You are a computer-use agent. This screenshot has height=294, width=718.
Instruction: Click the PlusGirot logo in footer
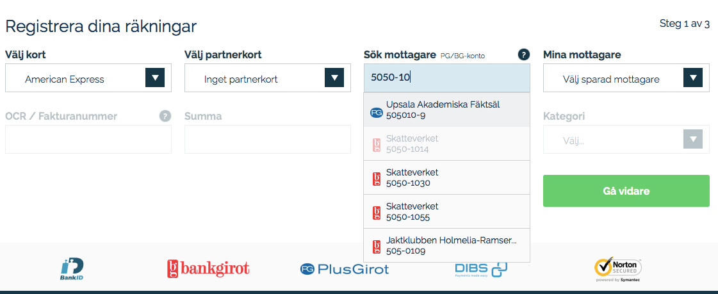(x=345, y=269)
